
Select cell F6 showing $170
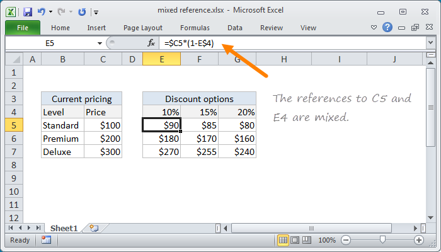click(199, 139)
